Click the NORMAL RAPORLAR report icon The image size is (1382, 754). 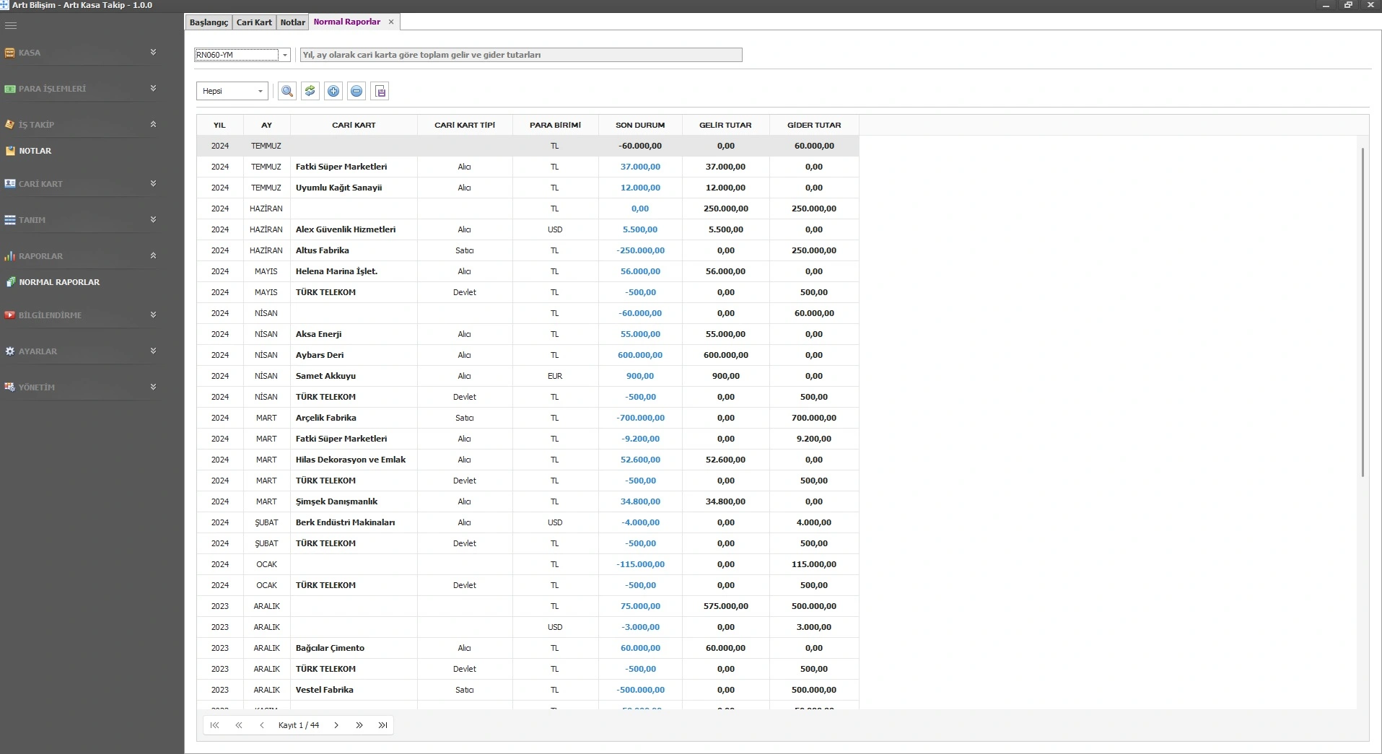[x=10, y=282]
